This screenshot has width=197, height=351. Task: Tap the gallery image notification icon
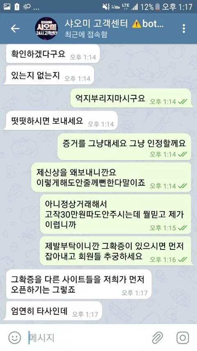(7, 7)
